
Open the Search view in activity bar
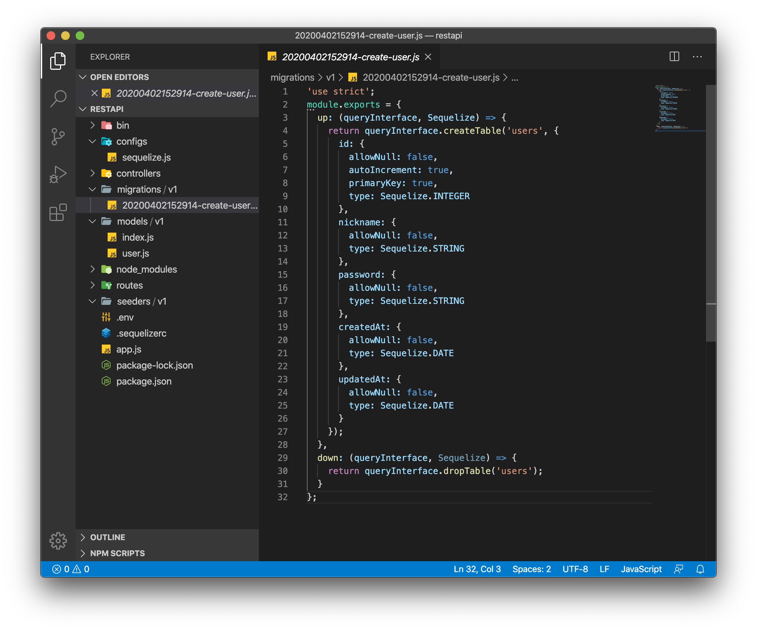point(58,98)
